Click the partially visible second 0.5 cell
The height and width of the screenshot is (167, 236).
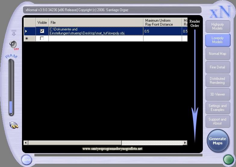tap(185, 31)
